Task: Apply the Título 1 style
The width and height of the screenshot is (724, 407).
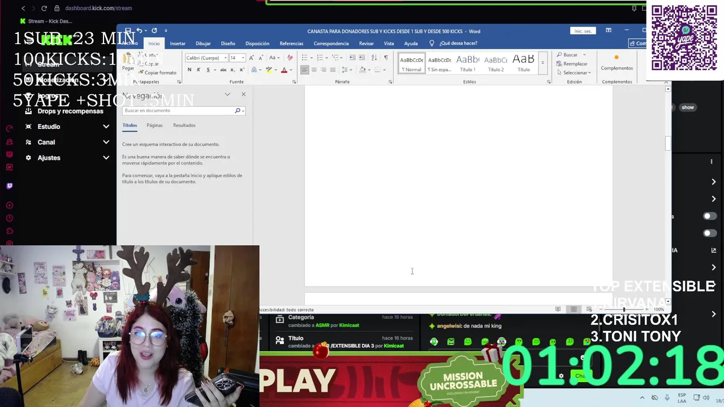Action: pos(468,63)
